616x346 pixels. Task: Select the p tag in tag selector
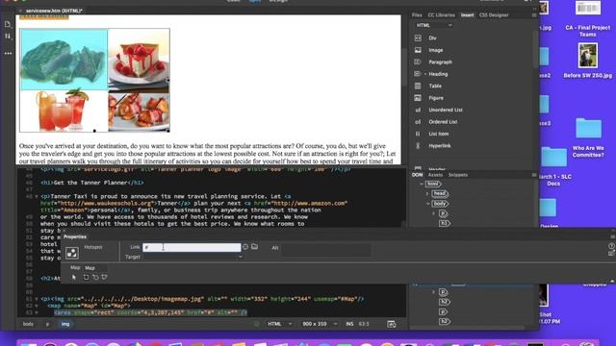click(47, 324)
